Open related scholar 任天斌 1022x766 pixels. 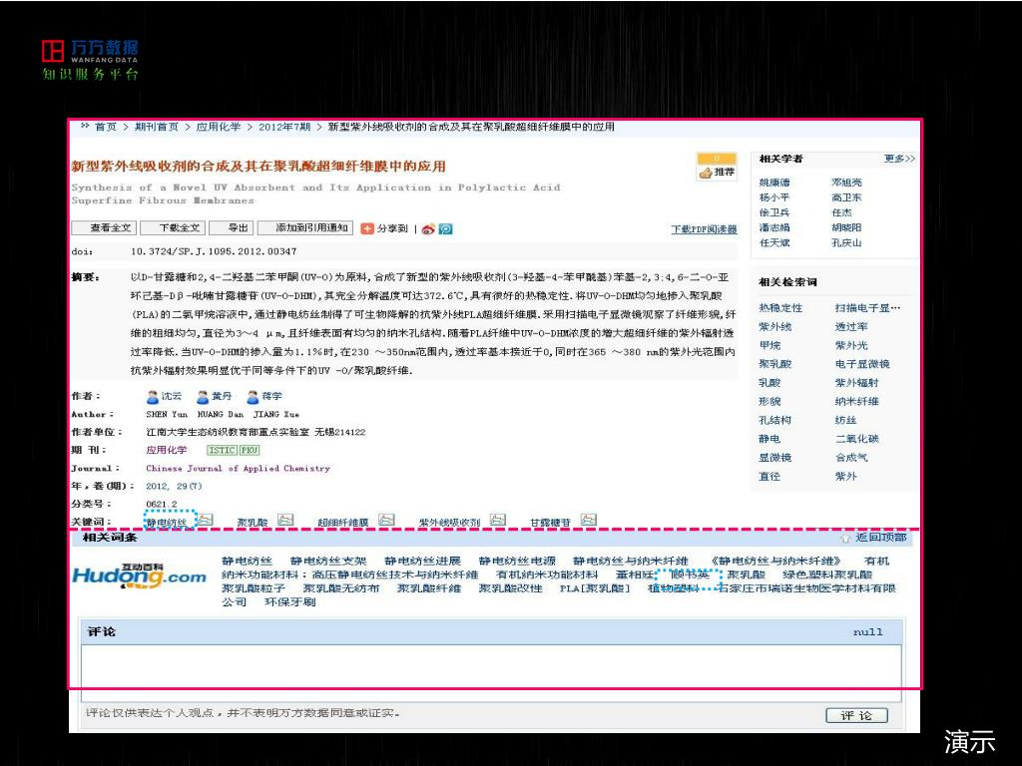[x=774, y=242]
